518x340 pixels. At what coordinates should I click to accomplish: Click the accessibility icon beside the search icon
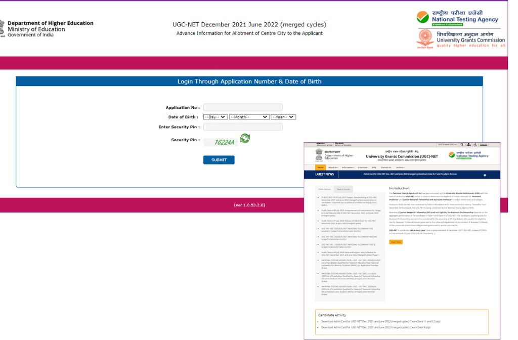(x=475, y=145)
